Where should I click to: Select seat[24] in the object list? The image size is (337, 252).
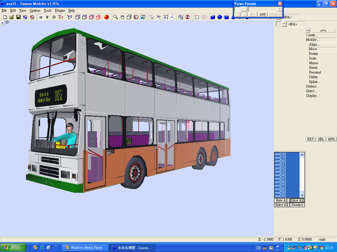pyautogui.click(x=280, y=175)
